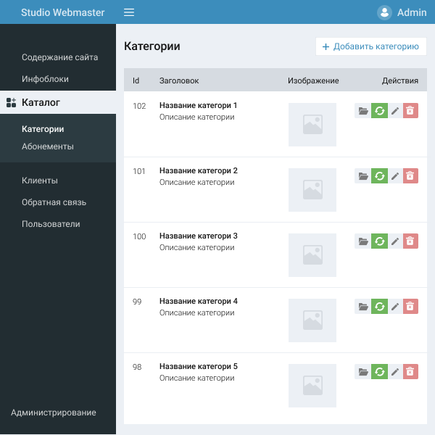Open the Admin account name
The image size is (435, 435).
(412, 12)
